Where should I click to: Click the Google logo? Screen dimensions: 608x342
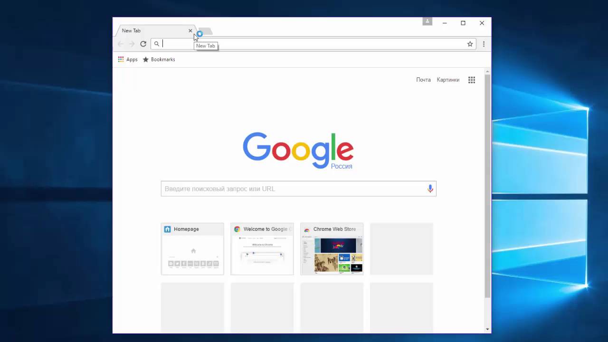coord(298,150)
